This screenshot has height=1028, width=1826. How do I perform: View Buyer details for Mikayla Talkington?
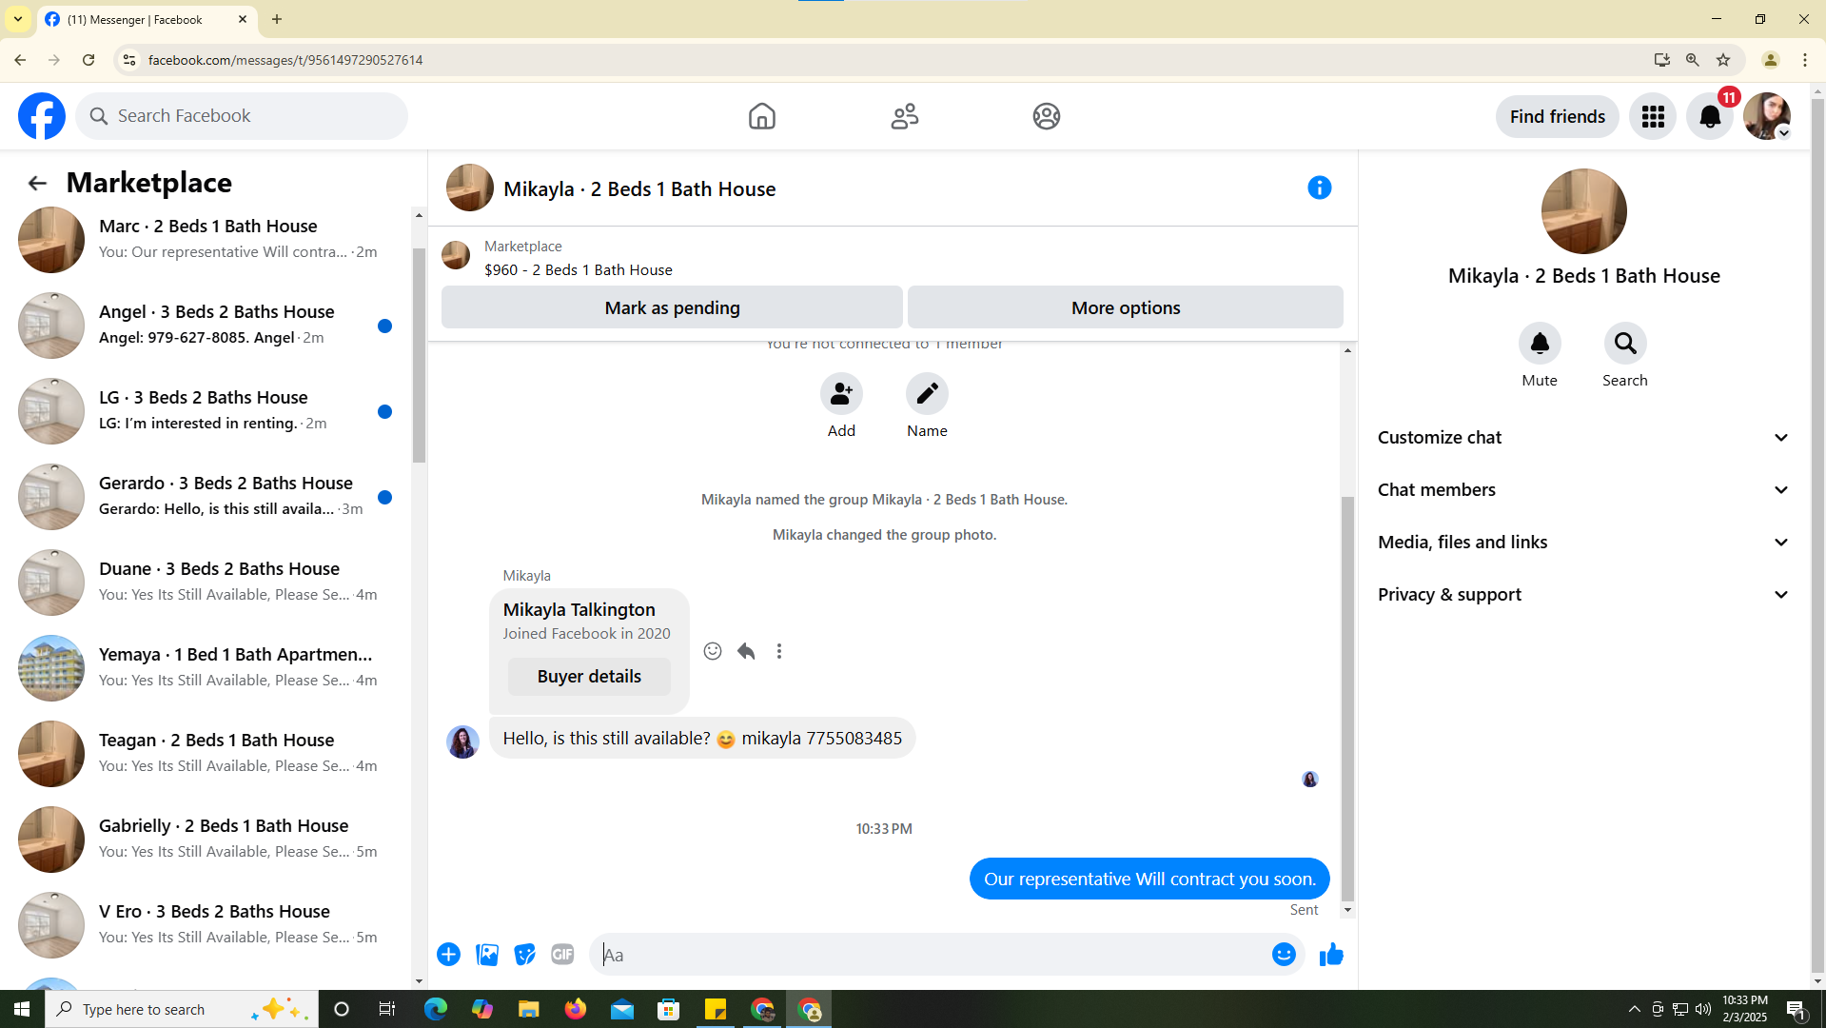(589, 677)
